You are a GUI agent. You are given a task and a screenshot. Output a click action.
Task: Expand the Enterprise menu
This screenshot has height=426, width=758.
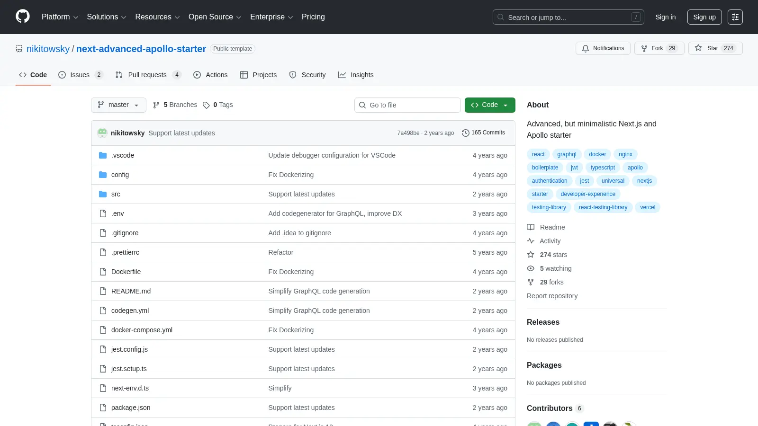[x=271, y=17]
